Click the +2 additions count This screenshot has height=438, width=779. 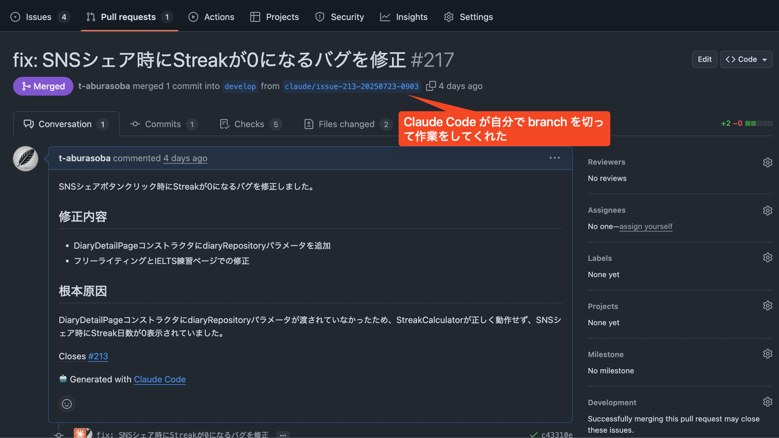click(x=726, y=123)
